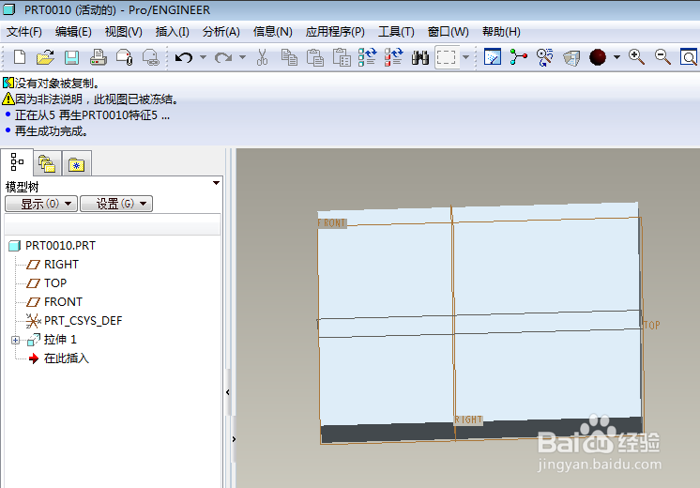Screen dimensions: 700x488
Task: Zoom out with the magnifier minus icon
Action: [662, 57]
